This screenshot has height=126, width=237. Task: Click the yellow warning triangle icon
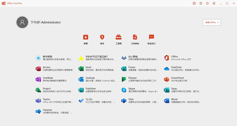click(x=81, y=58)
